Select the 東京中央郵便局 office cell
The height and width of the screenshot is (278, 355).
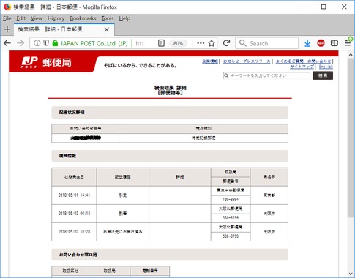231,190
